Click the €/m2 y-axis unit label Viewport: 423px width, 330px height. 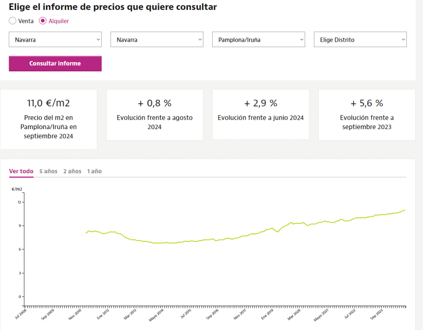pyautogui.click(x=17, y=189)
